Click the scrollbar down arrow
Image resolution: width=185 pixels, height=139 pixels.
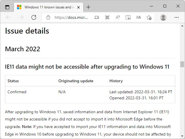coord(182,136)
